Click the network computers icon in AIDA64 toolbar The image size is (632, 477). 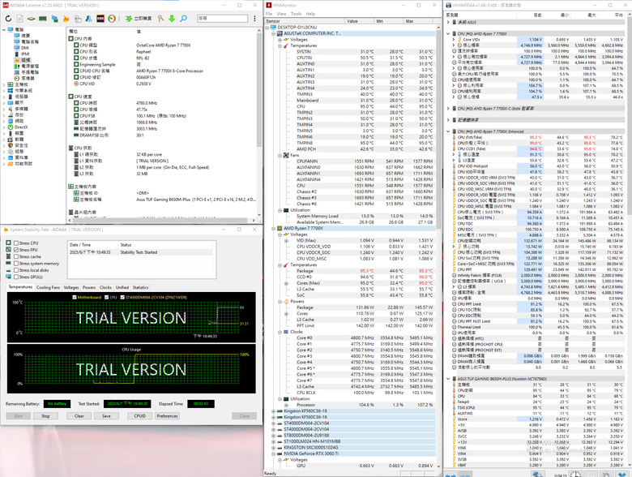54,19
